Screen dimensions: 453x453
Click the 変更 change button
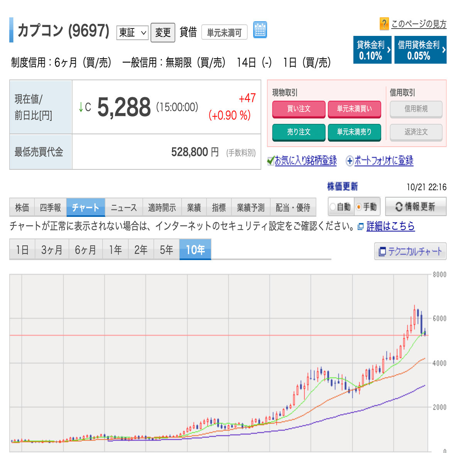point(162,32)
